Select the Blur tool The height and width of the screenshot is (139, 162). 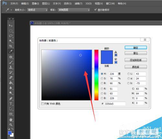click(x=11, y=88)
